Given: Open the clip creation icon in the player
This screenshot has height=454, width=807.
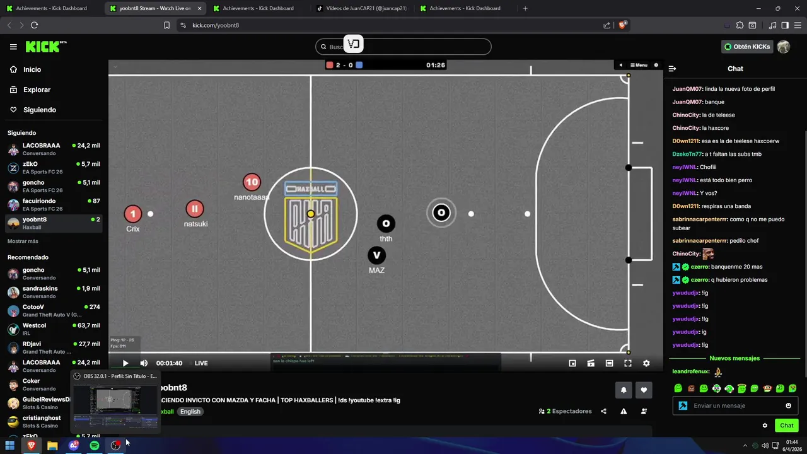Looking at the screenshot, I should pyautogui.click(x=591, y=363).
